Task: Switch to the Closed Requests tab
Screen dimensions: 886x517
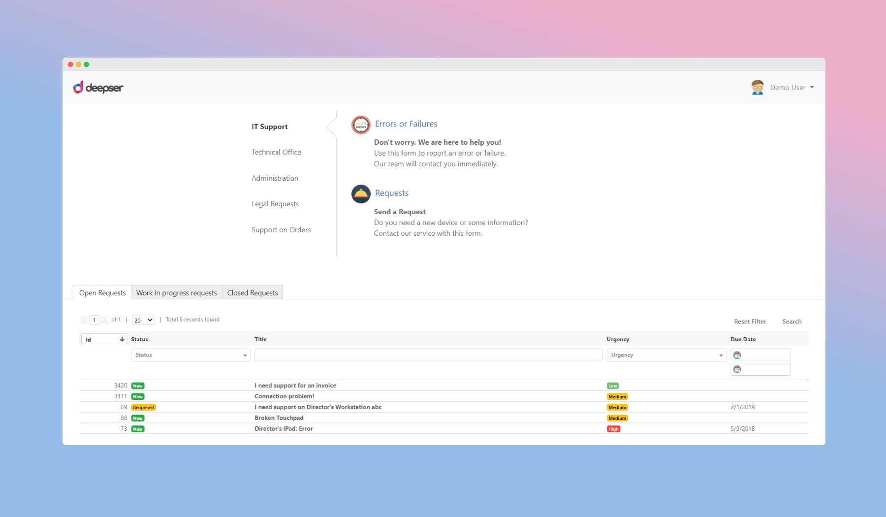Action: pyautogui.click(x=253, y=292)
